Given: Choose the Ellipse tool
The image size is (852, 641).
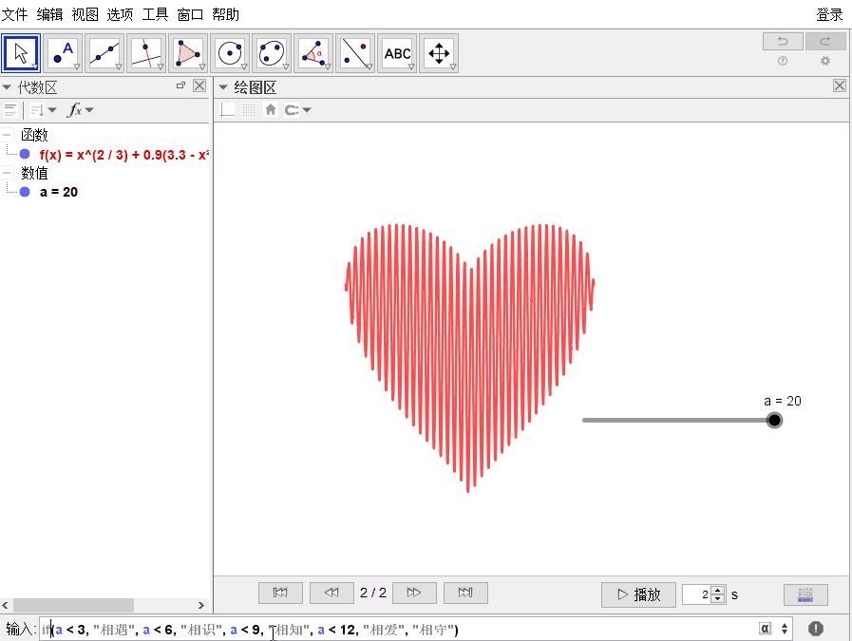Looking at the screenshot, I should click(272, 53).
